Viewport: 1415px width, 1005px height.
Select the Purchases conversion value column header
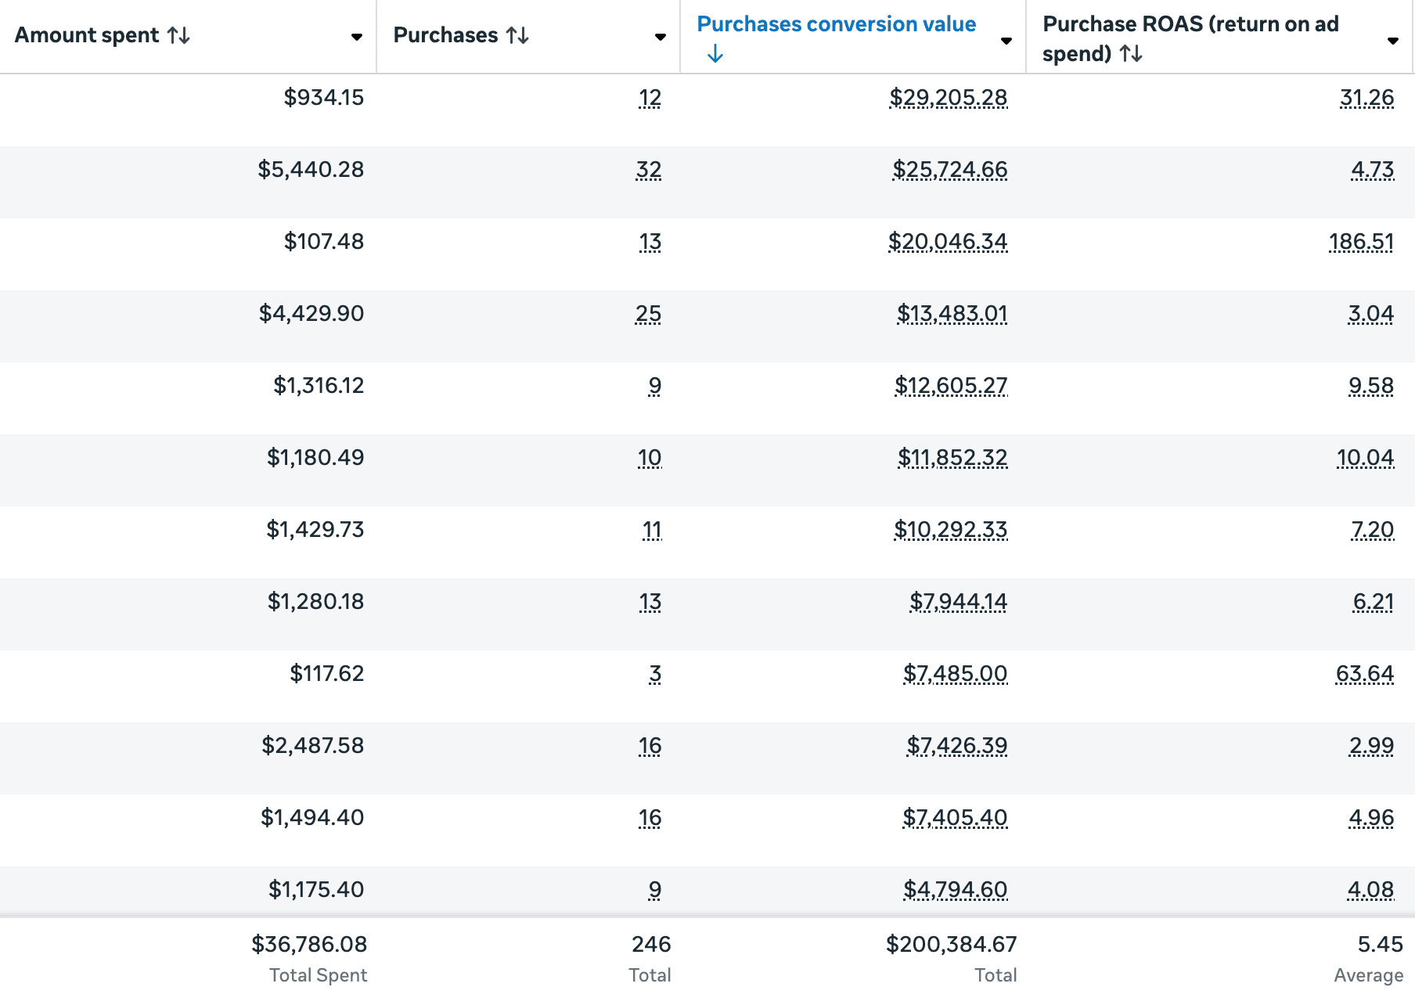[836, 24]
